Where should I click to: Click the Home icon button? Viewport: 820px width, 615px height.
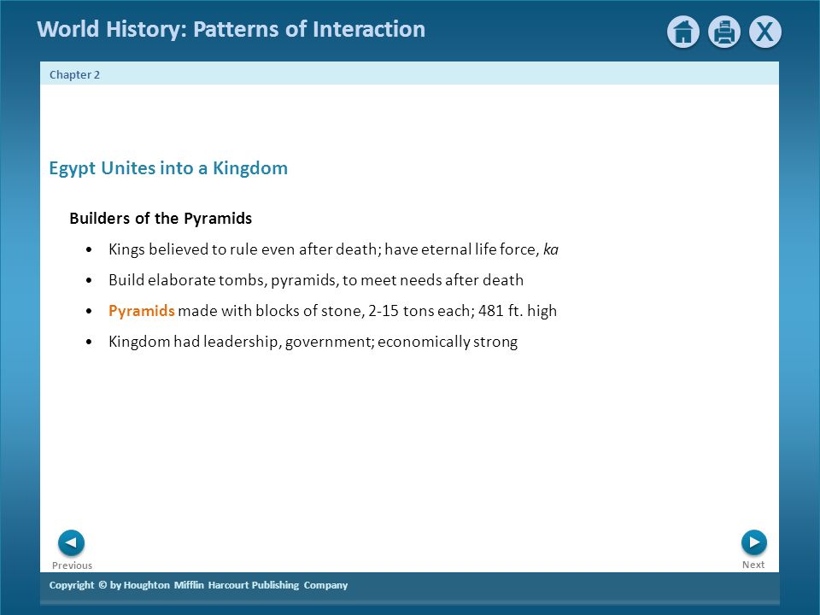pos(683,32)
